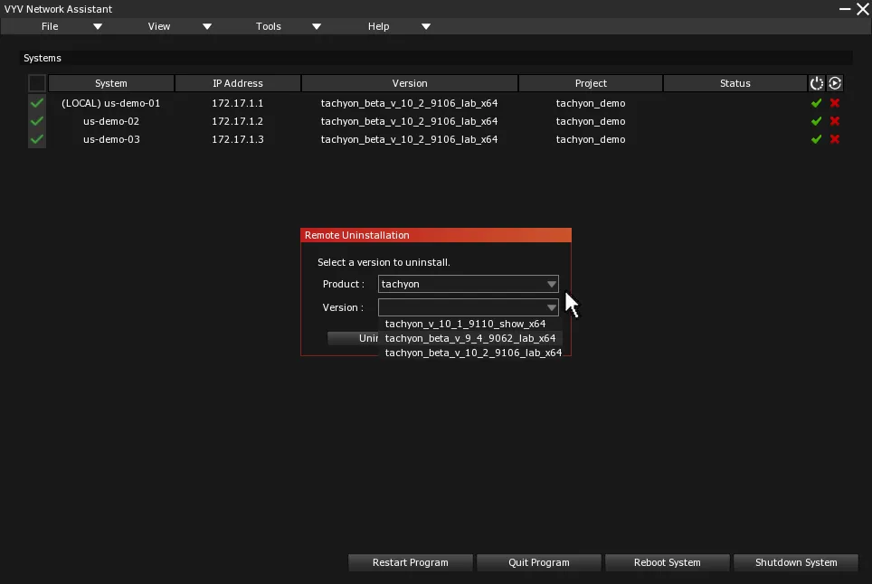Viewport: 872px width, 584px height.
Task: Open the Product dropdown showing tachyon
Action: 469,284
